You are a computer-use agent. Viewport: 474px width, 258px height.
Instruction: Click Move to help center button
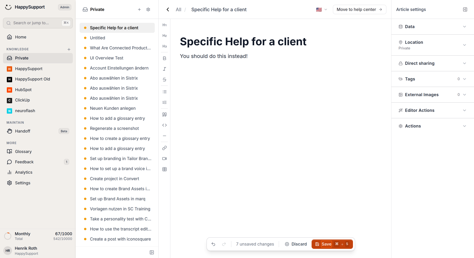359,9
